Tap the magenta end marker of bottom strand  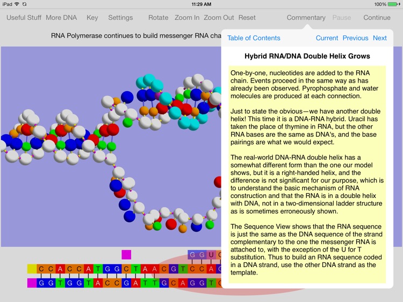pyautogui.click(x=32, y=283)
